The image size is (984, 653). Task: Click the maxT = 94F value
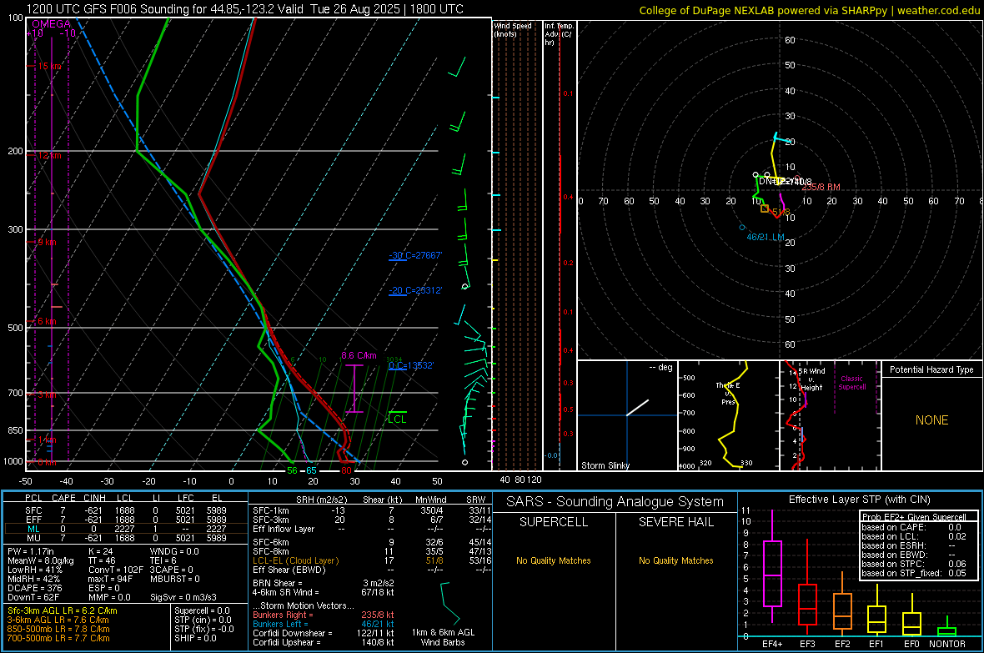tap(110, 579)
